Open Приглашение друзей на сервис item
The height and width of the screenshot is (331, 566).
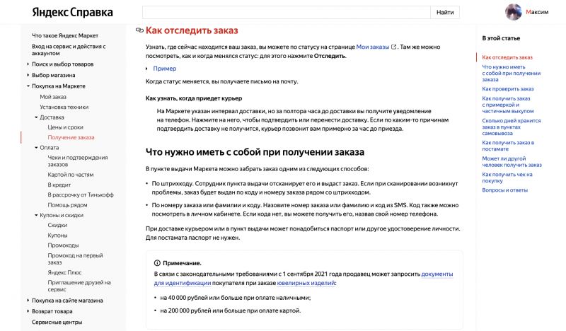(79, 286)
